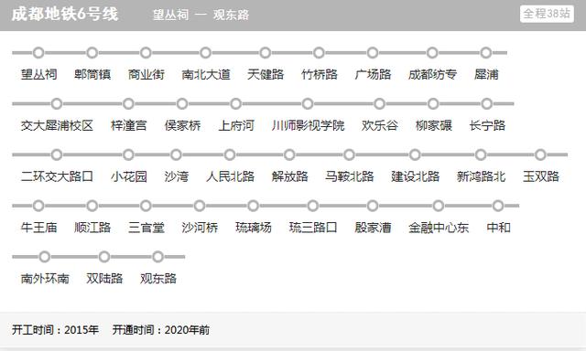Screen dimensions: 586x351
Task: Click the 解放路 station marker circle
Action: click(x=289, y=154)
